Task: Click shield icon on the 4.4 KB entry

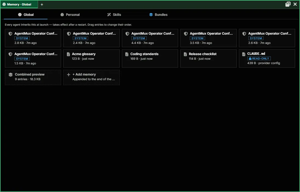Action: [127, 34]
